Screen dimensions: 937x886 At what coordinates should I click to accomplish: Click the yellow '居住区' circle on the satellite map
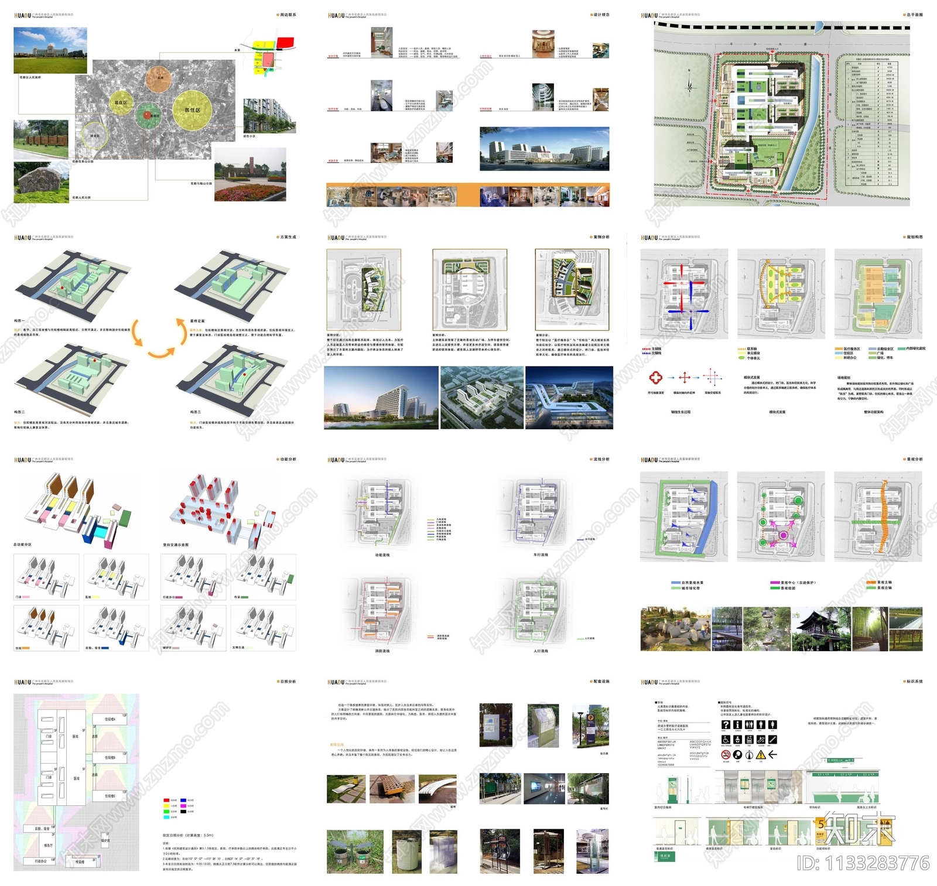pos(192,110)
